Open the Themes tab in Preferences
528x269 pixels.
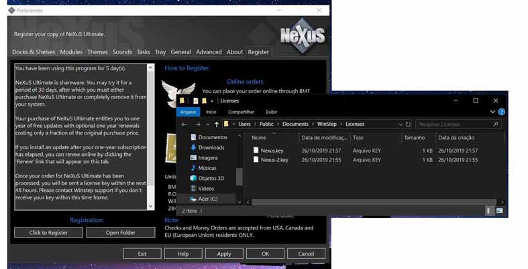point(97,52)
